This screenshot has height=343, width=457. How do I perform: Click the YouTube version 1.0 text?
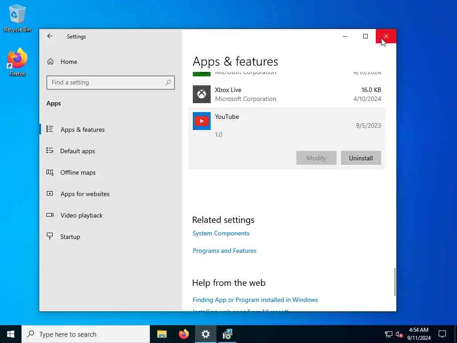coord(219,134)
